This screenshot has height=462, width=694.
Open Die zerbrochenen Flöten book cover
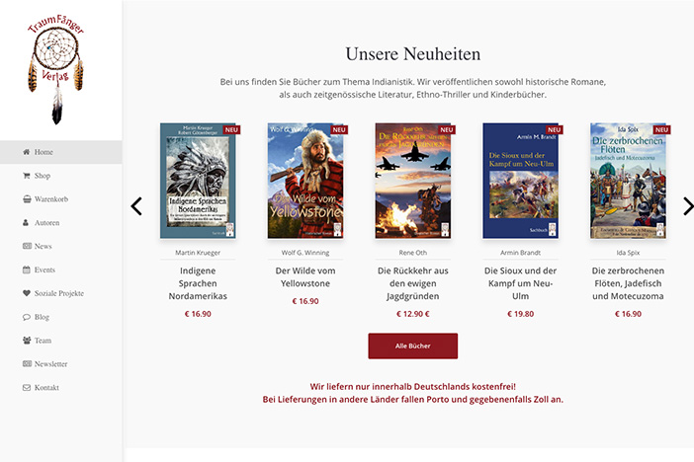628,181
